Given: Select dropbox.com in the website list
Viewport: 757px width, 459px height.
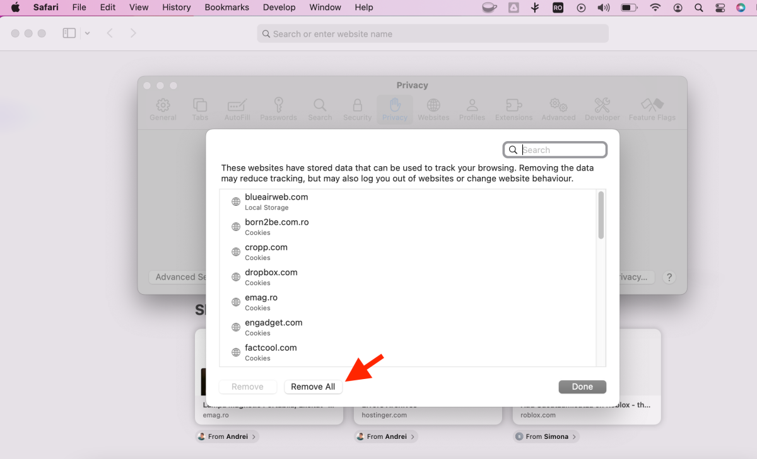Looking at the screenshot, I should coord(271,276).
